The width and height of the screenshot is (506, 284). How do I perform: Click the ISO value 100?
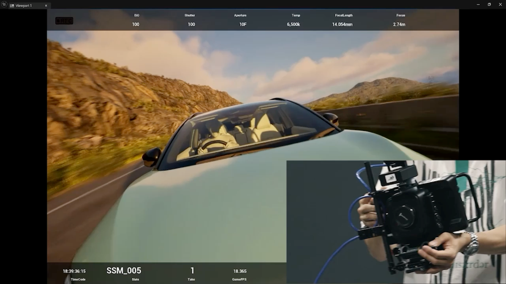tap(136, 24)
